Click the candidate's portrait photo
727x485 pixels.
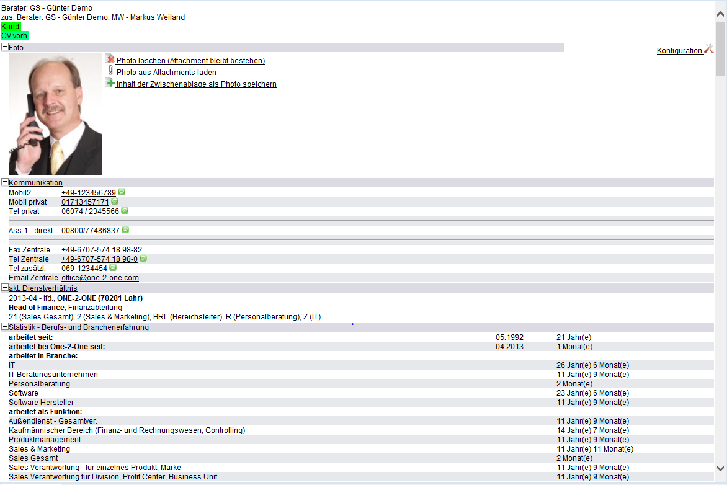tap(55, 113)
